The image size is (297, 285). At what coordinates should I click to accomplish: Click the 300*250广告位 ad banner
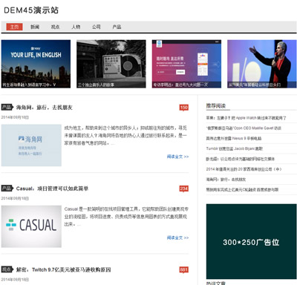[251, 241]
